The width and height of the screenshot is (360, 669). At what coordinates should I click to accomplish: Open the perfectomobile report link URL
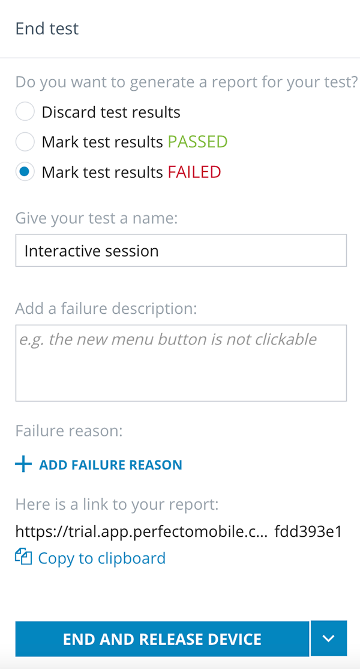[140, 531]
